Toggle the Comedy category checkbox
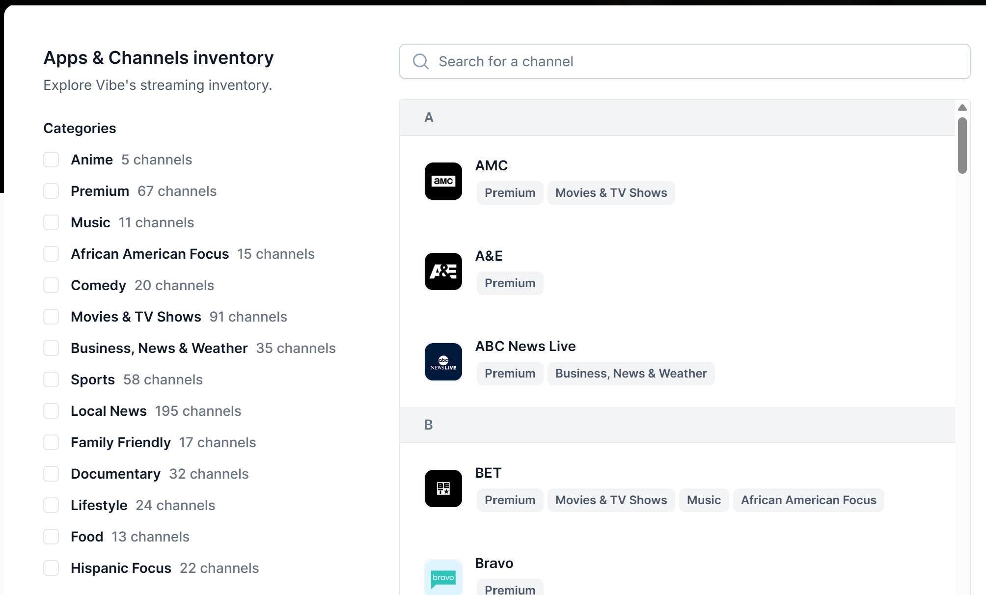This screenshot has width=986, height=595. pos(51,285)
